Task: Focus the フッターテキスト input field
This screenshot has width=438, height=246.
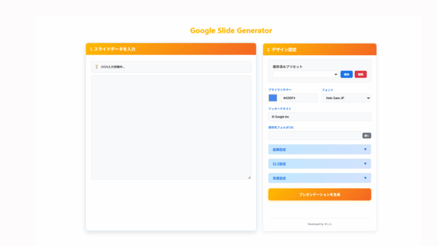Action: (319, 116)
